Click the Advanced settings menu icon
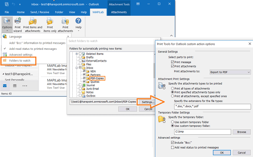Screen dimensions: 253x157 (x=5, y=54)
